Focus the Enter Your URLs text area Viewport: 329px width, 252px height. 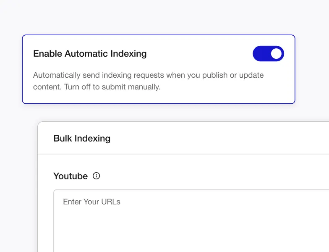[191, 221]
